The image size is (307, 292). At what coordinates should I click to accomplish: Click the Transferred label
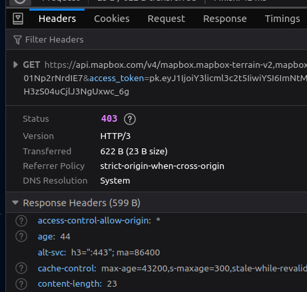point(47,152)
